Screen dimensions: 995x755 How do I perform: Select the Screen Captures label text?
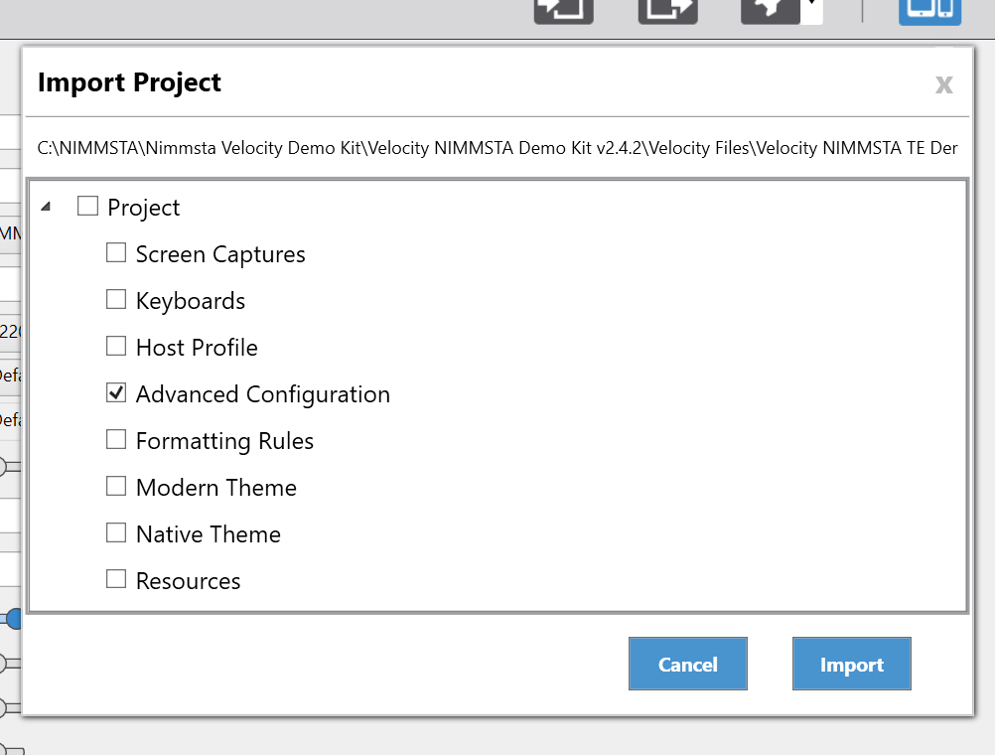(220, 254)
